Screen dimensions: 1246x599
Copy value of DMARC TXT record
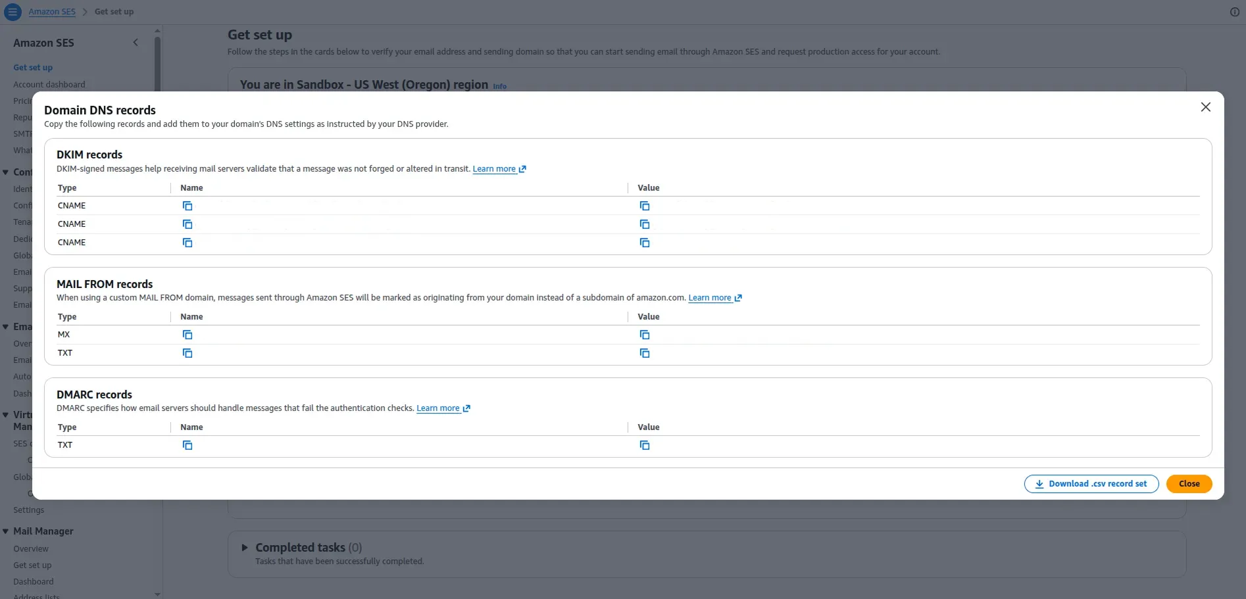point(645,445)
